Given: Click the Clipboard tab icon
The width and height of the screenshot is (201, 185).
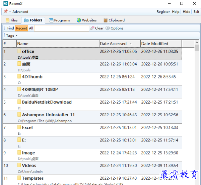Looking at the screenshot, I should [106, 20].
